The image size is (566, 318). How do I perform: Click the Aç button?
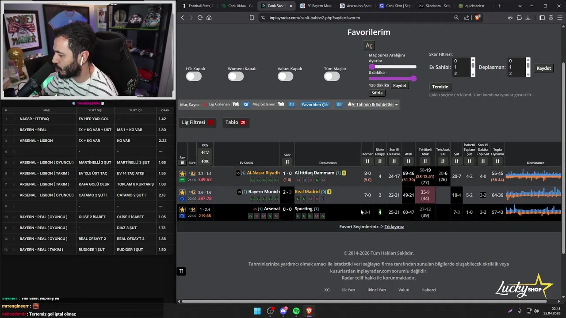pos(369,45)
